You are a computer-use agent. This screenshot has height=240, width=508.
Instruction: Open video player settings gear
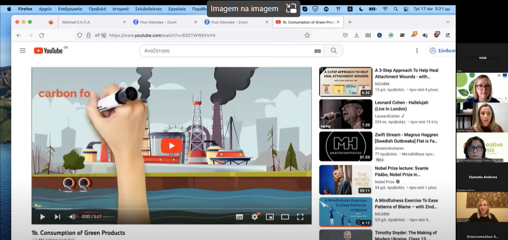coord(255,217)
